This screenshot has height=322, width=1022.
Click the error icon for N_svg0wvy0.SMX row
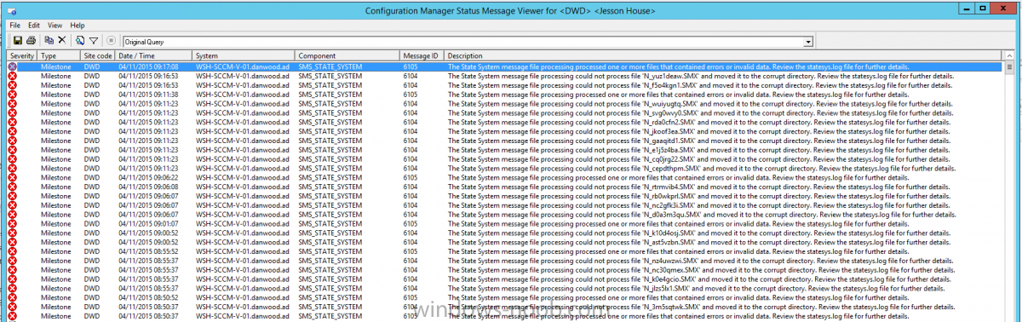pyautogui.click(x=13, y=112)
